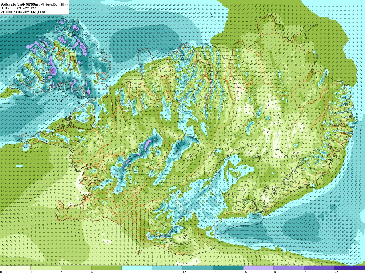Image resolution: width=365 pixels, height=274 pixels.
Task: Click the 8–10 m/s light cyan swatch
Action: tap(137, 268)
